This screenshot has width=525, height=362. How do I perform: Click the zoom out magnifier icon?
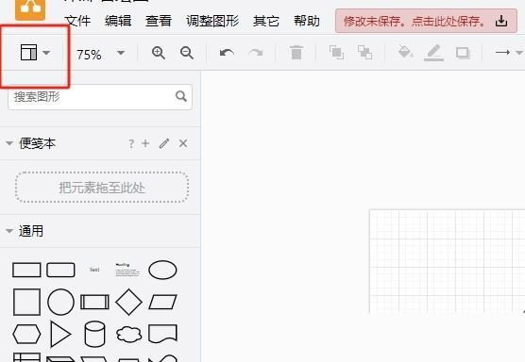pos(187,53)
